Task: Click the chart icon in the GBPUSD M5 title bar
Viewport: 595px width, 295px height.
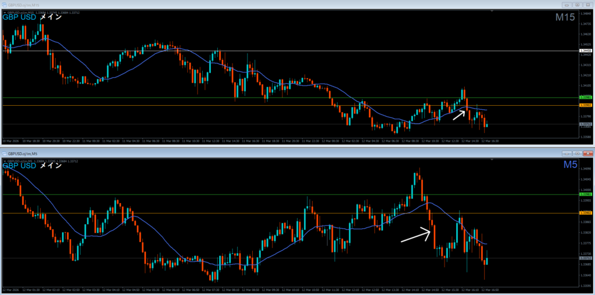Action: click(x=5, y=153)
